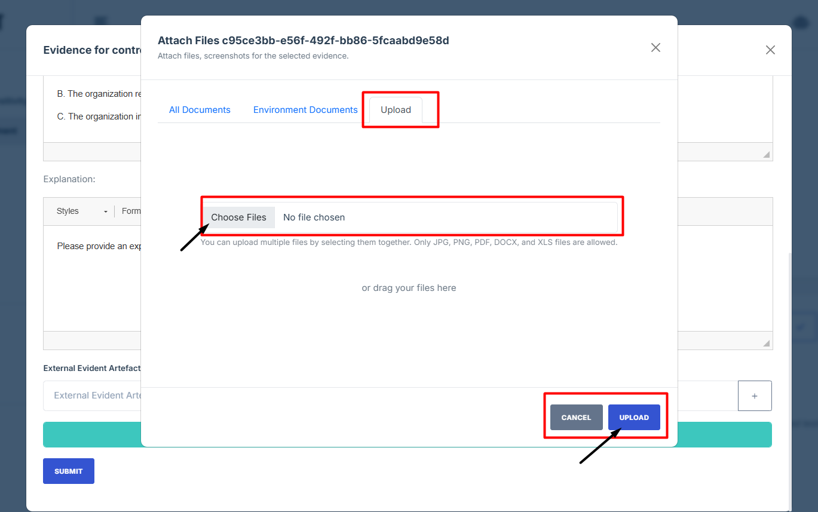Click the plus icon beside External Evident Artefact
The height and width of the screenshot is (512, 818).
(755, 396)
